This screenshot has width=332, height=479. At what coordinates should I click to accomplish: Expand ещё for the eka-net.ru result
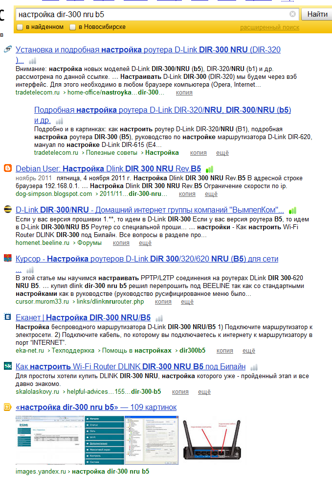[x=249, y=351]
